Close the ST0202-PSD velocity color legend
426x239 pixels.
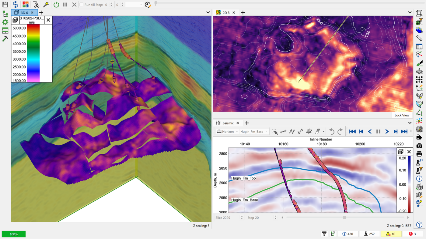[48, 20]
